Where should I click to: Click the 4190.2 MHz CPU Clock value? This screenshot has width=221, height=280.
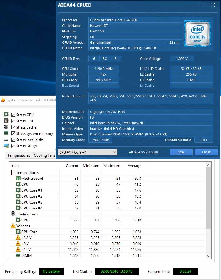click(104, 69)
